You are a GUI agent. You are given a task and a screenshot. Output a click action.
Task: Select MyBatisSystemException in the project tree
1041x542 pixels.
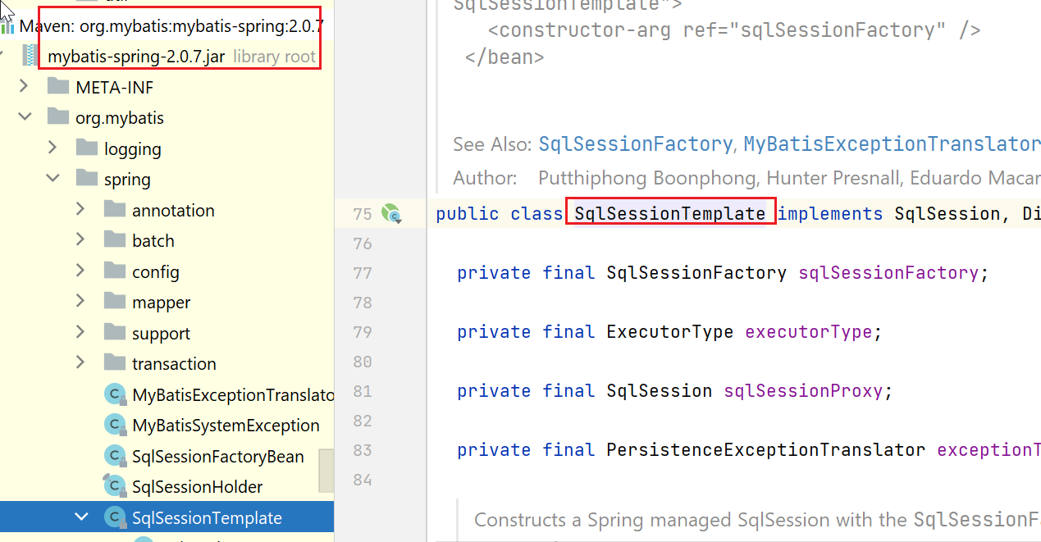226,426
